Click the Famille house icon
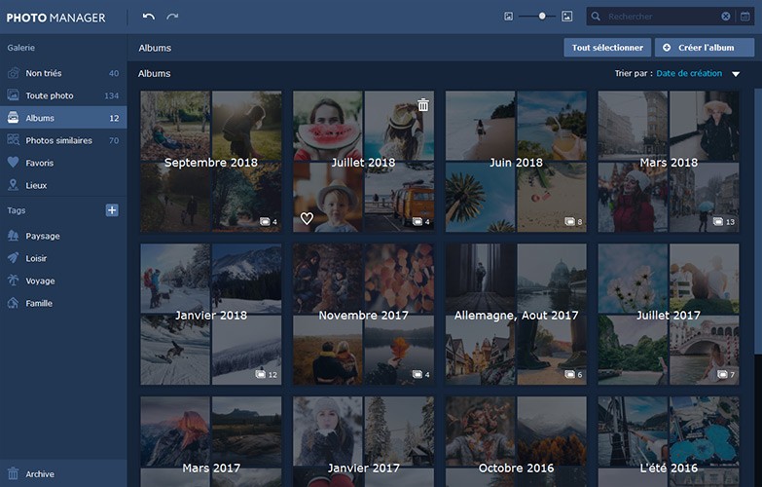This screenshot has width=762, height=487. (13, 303)
